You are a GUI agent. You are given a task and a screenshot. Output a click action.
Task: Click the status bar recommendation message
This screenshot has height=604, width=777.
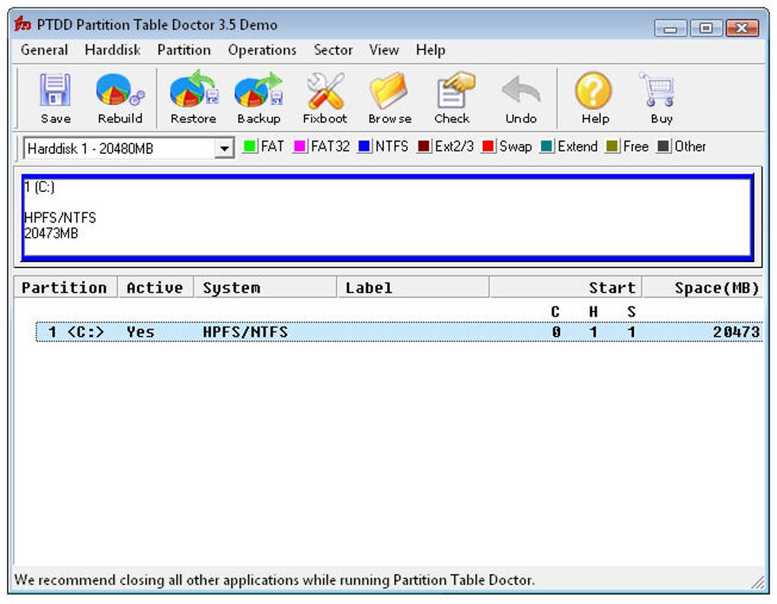click(x=274, y=580)
